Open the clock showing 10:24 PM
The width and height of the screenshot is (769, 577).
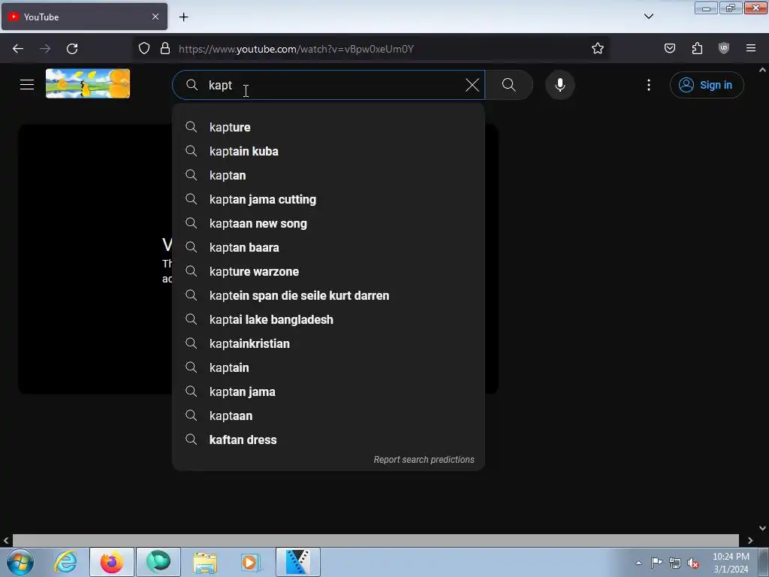(731, 563)
